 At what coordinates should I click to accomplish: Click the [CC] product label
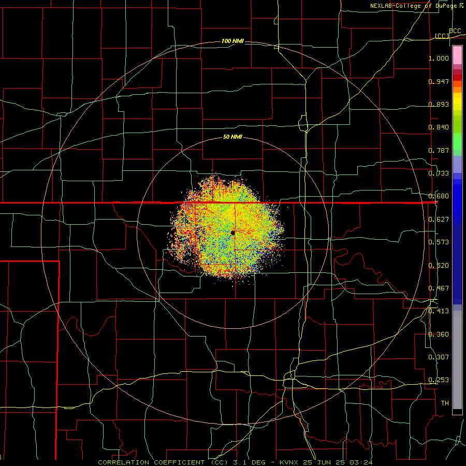pyautogui.click(x=442, y=36)
